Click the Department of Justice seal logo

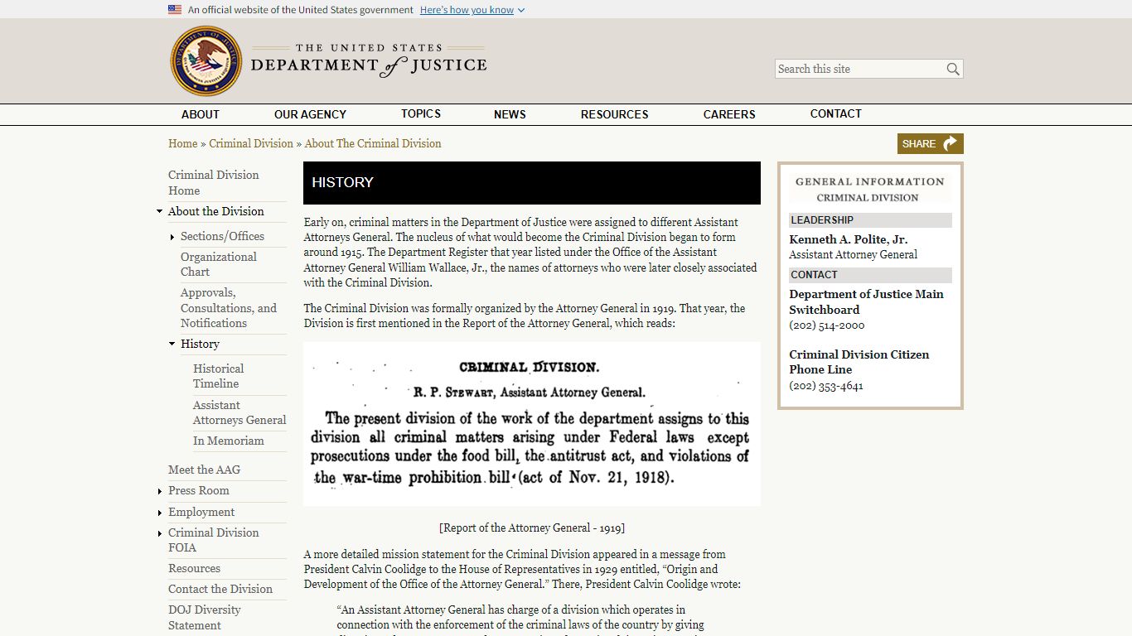[206, 60]
